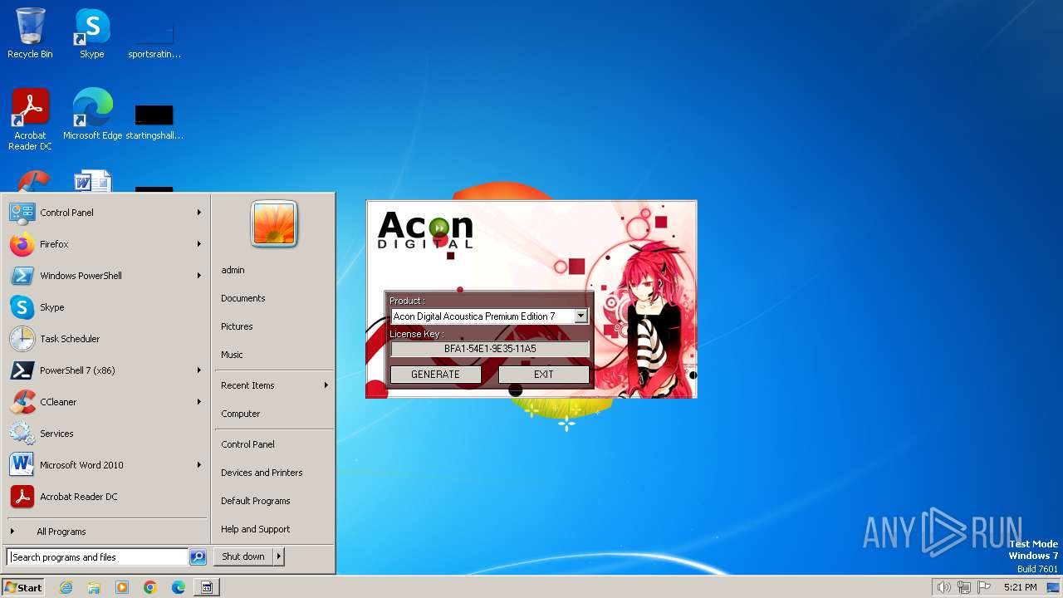Launch Firefox from the Start menu
Image resolution: width=1063 pixels, height=598 pixels.
coord(105,244)
